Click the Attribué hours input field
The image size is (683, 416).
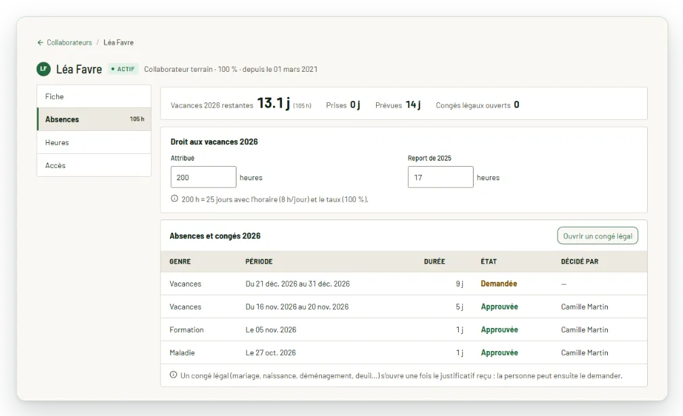coord(203,178)
